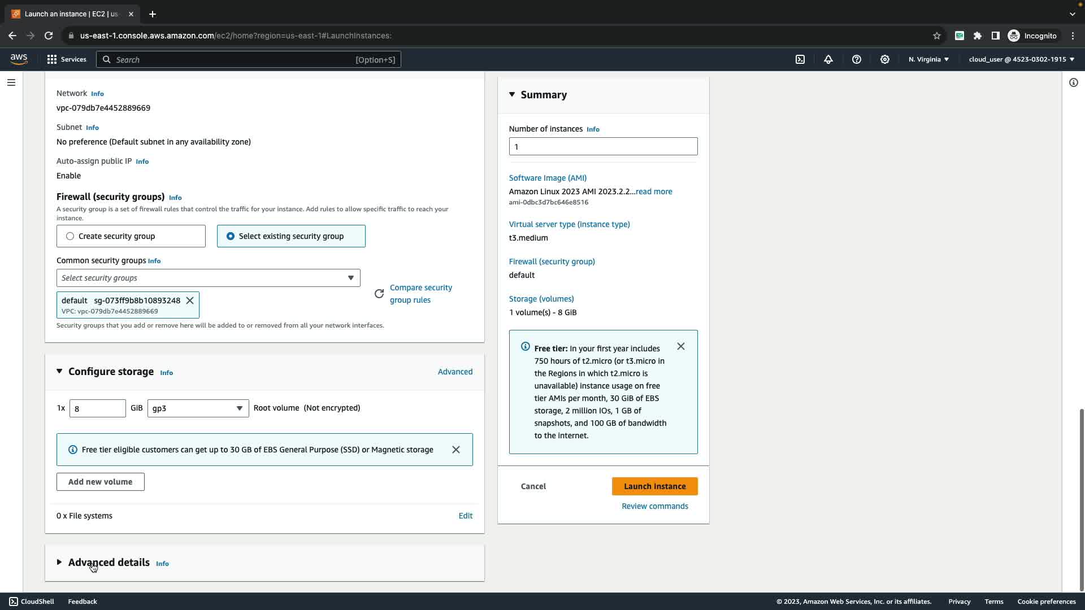Open the notifications bell icon
This screenshot has height=610, width=1085.
[828, 59]
